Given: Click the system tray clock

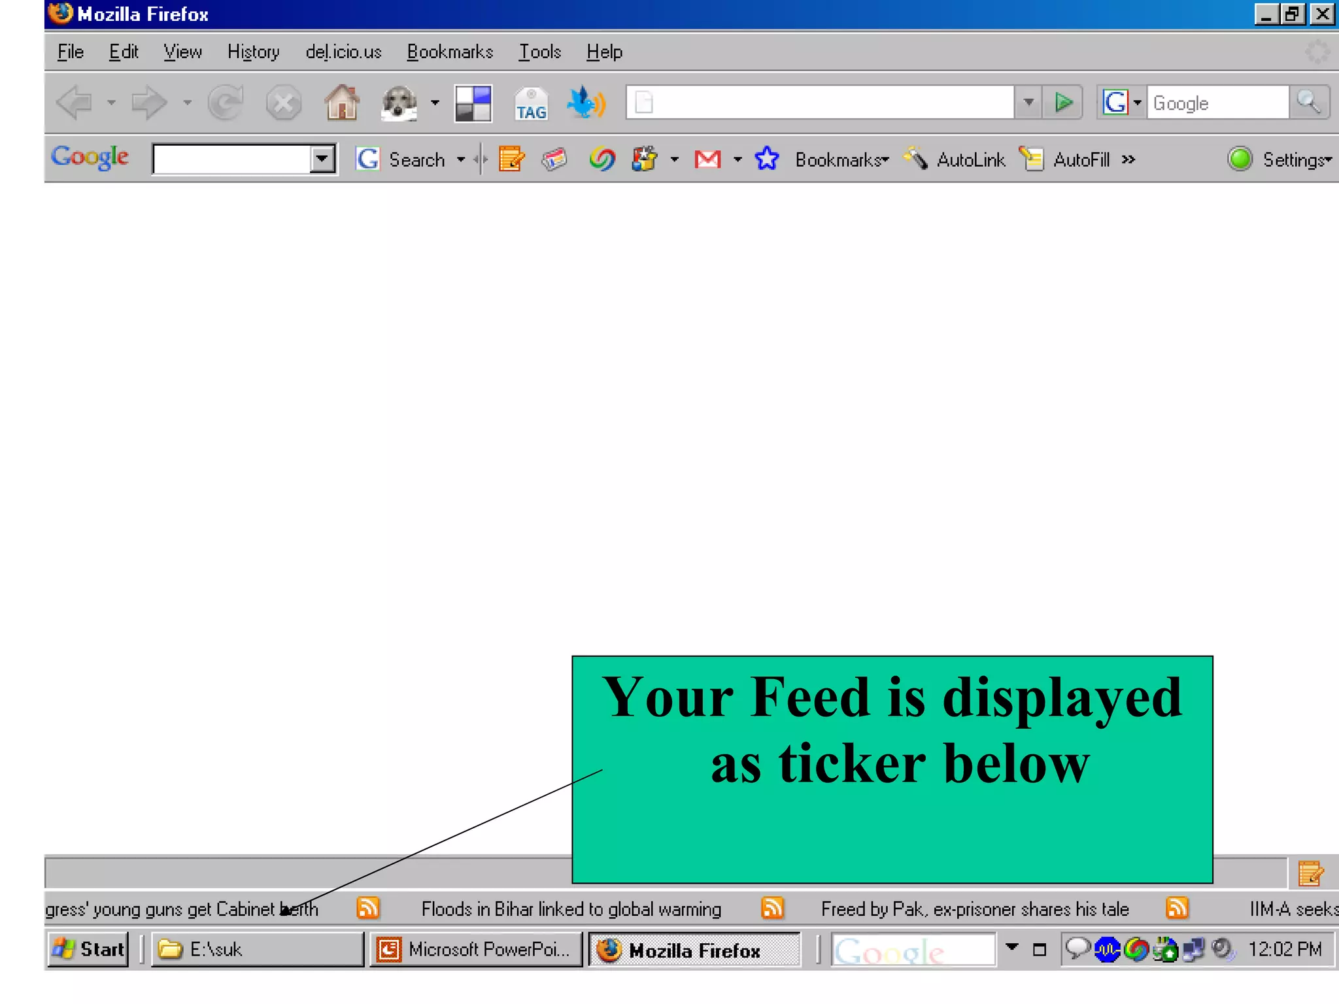Looking at the screenshot, I should pyautogui.click(x=1285, y=948).
